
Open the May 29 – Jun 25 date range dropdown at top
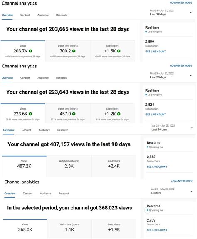171,12
